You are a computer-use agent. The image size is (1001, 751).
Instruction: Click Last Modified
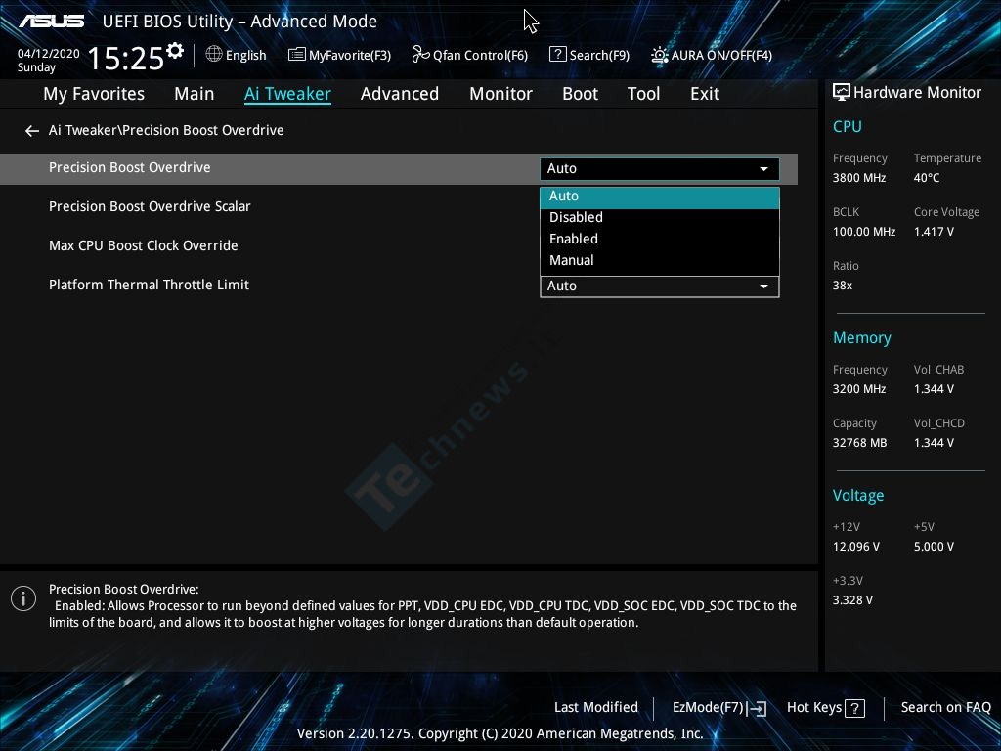[x=596, y=708]
